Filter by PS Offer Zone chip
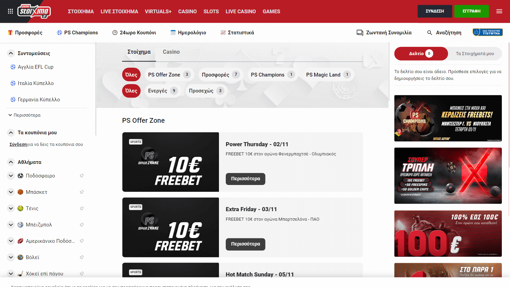The height and width of the screenshot is (287, 510). (x=169, y=75)
